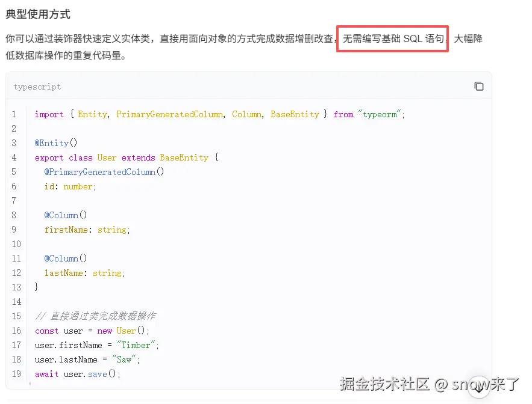Click the 'user.lastName = "Saw";' line

[87, 360]
